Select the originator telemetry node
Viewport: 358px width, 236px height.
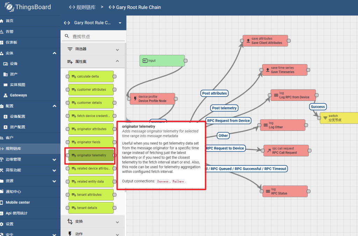tap(91, 155)
